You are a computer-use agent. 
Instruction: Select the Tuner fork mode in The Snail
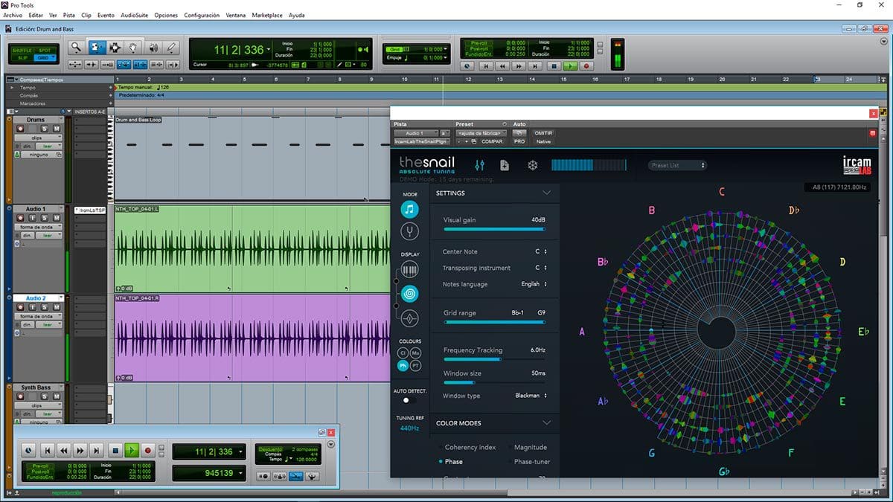409,232
